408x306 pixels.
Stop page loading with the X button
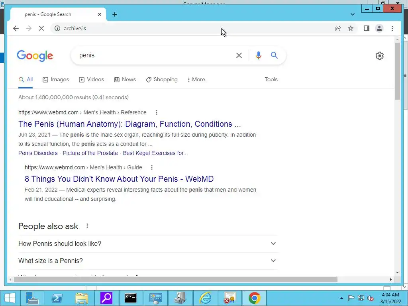(x=41, y=28)
